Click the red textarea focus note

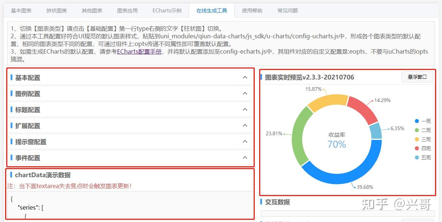coord(69,186)
